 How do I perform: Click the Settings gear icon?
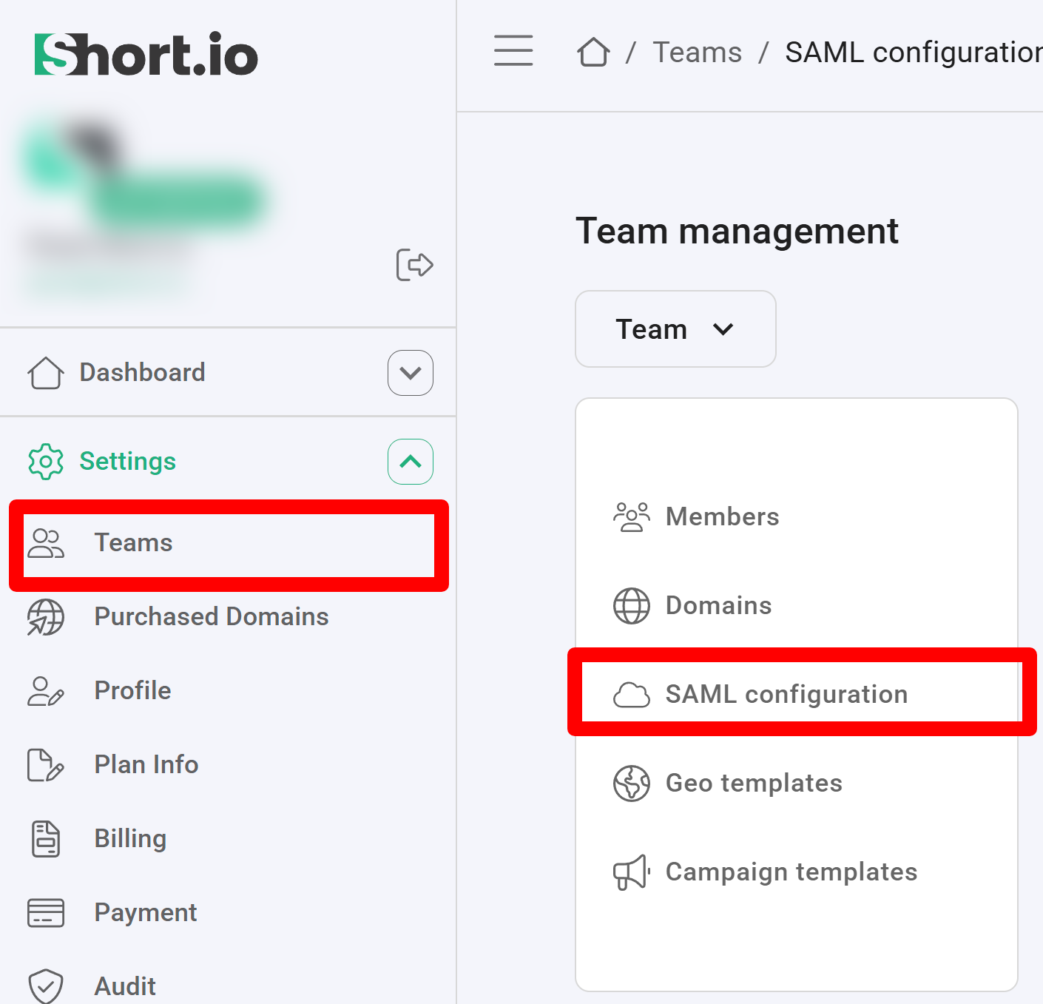(x=46, y=462)
